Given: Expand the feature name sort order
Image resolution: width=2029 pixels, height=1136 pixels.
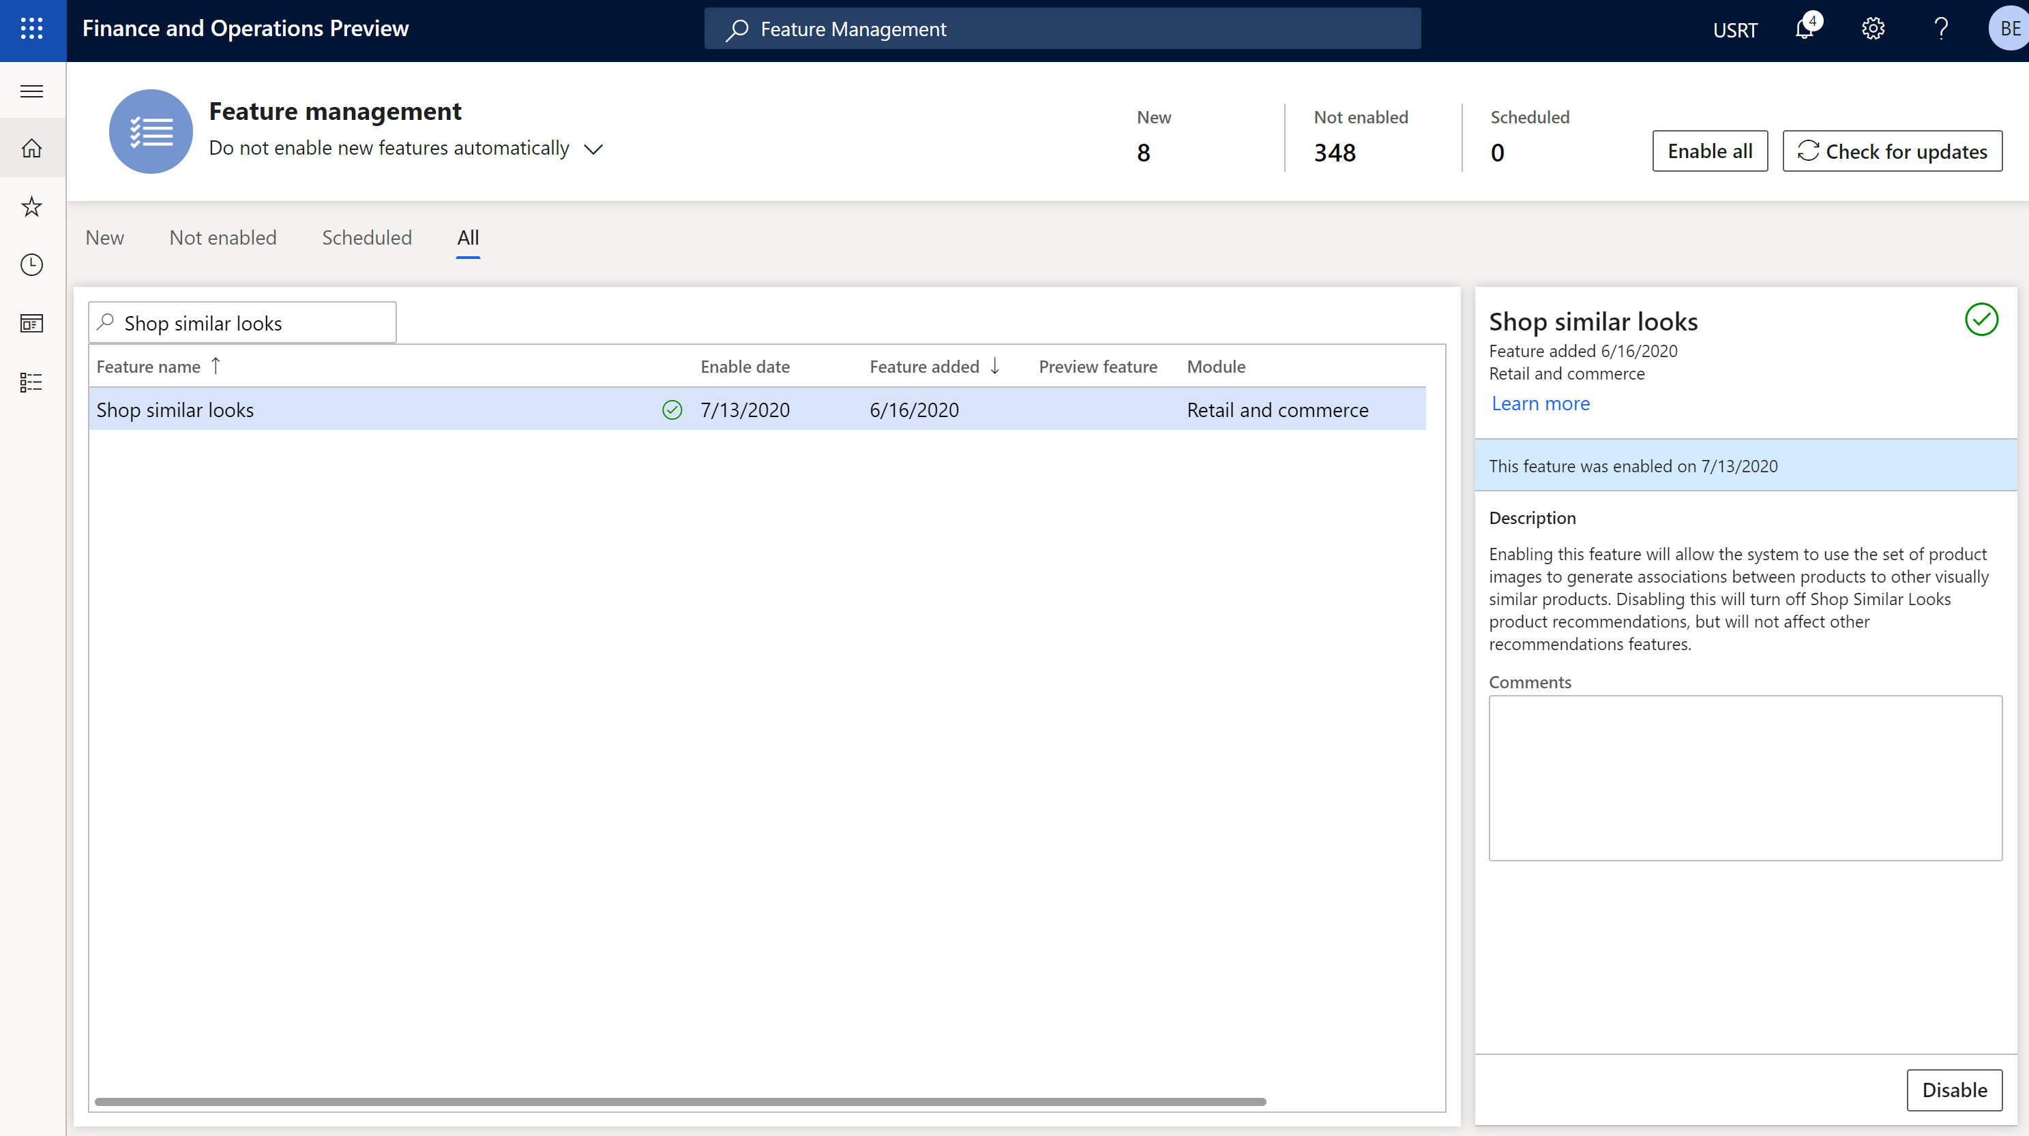Looking at the screenshot, I should coord(219,365).
